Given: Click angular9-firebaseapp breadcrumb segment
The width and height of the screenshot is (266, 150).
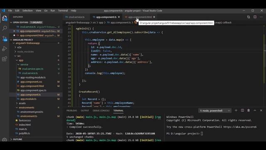Looking at the screenshot, I should pos(78,22).
